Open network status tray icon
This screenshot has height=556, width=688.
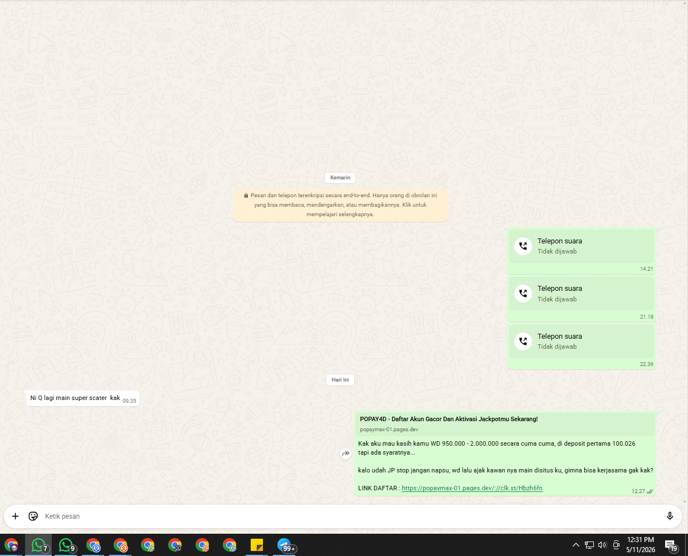(x=589, y=545)
